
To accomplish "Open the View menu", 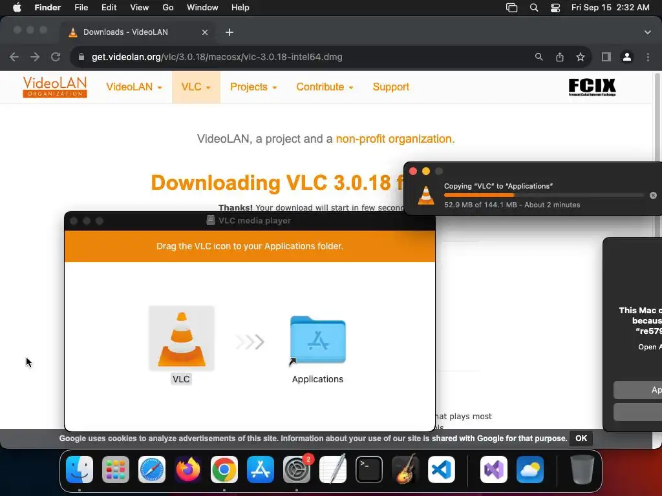I will [x=140, y=8].
